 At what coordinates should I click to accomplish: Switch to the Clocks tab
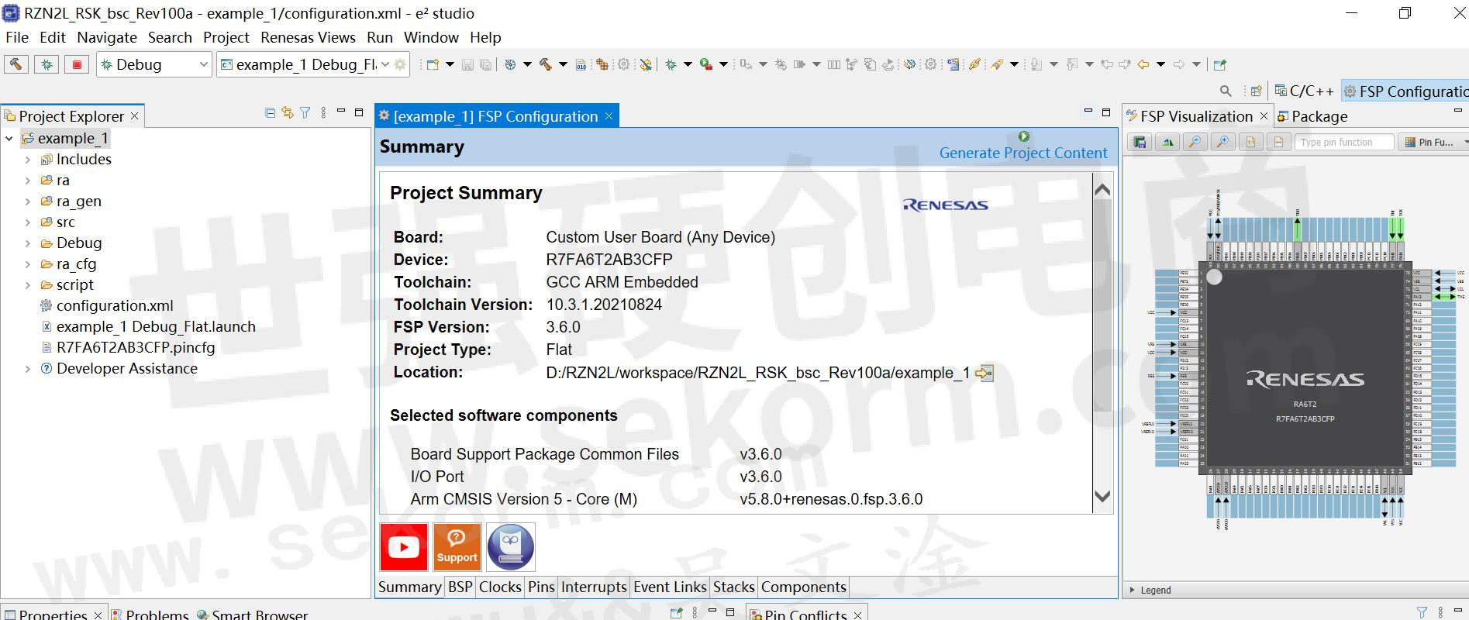[500, 587]
